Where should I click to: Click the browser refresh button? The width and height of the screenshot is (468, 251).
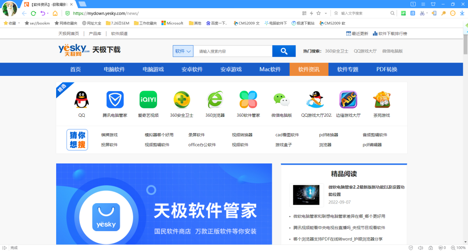point(34,13)
